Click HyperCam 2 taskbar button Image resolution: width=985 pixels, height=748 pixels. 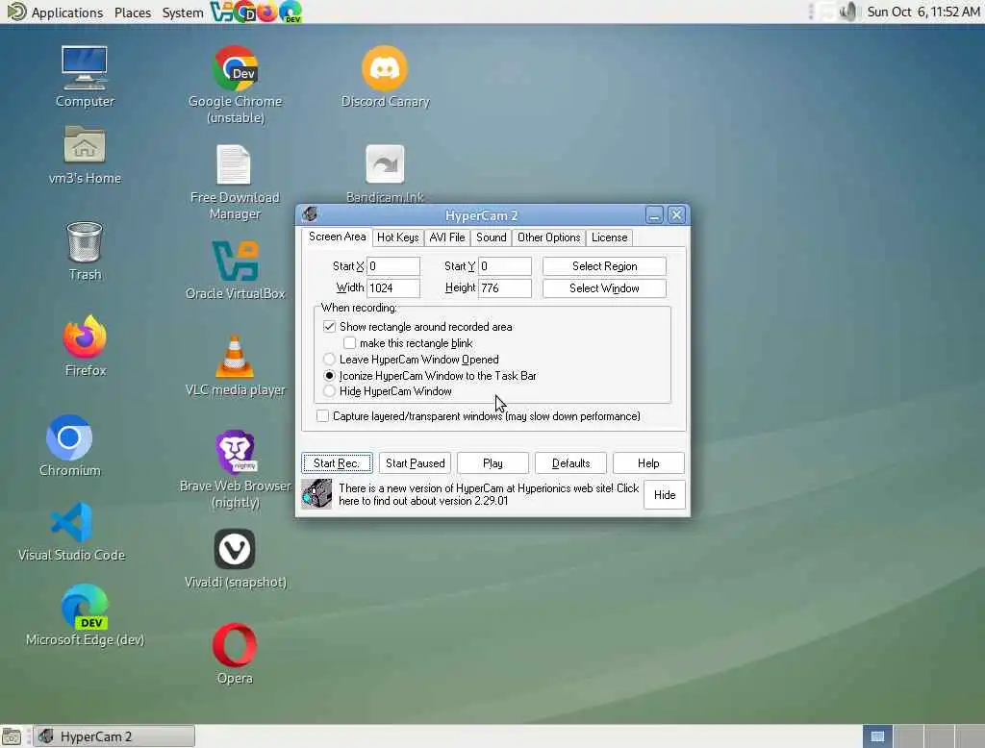click(114, 736)
